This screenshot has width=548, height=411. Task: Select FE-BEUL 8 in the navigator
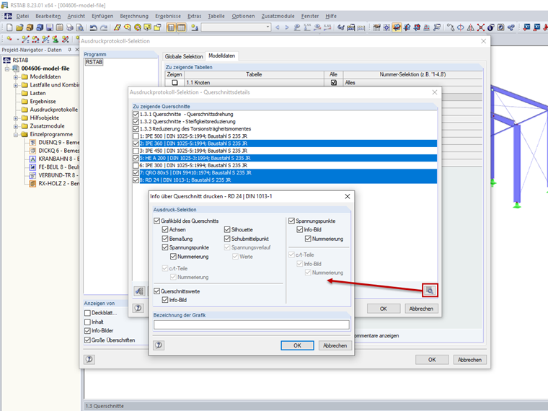click(x=55, y=167)
